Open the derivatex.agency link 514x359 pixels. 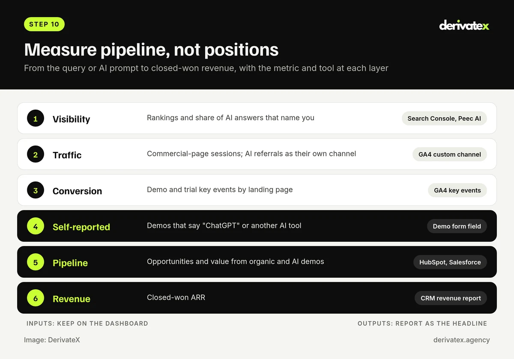[x=461, y=340]
